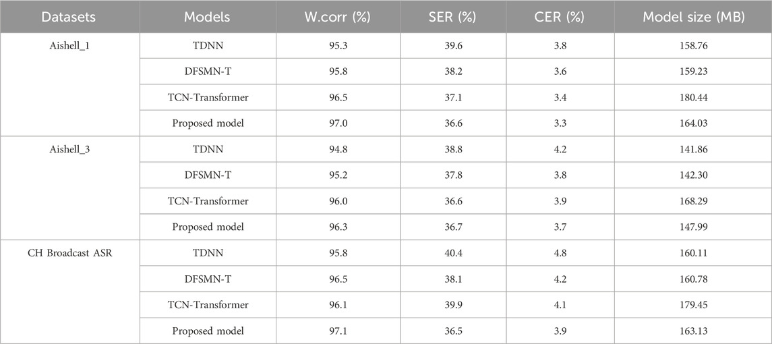Select the Model size (MB) header
The height and width of the screenshot is (344, 772).
click(x=693, y=16)
